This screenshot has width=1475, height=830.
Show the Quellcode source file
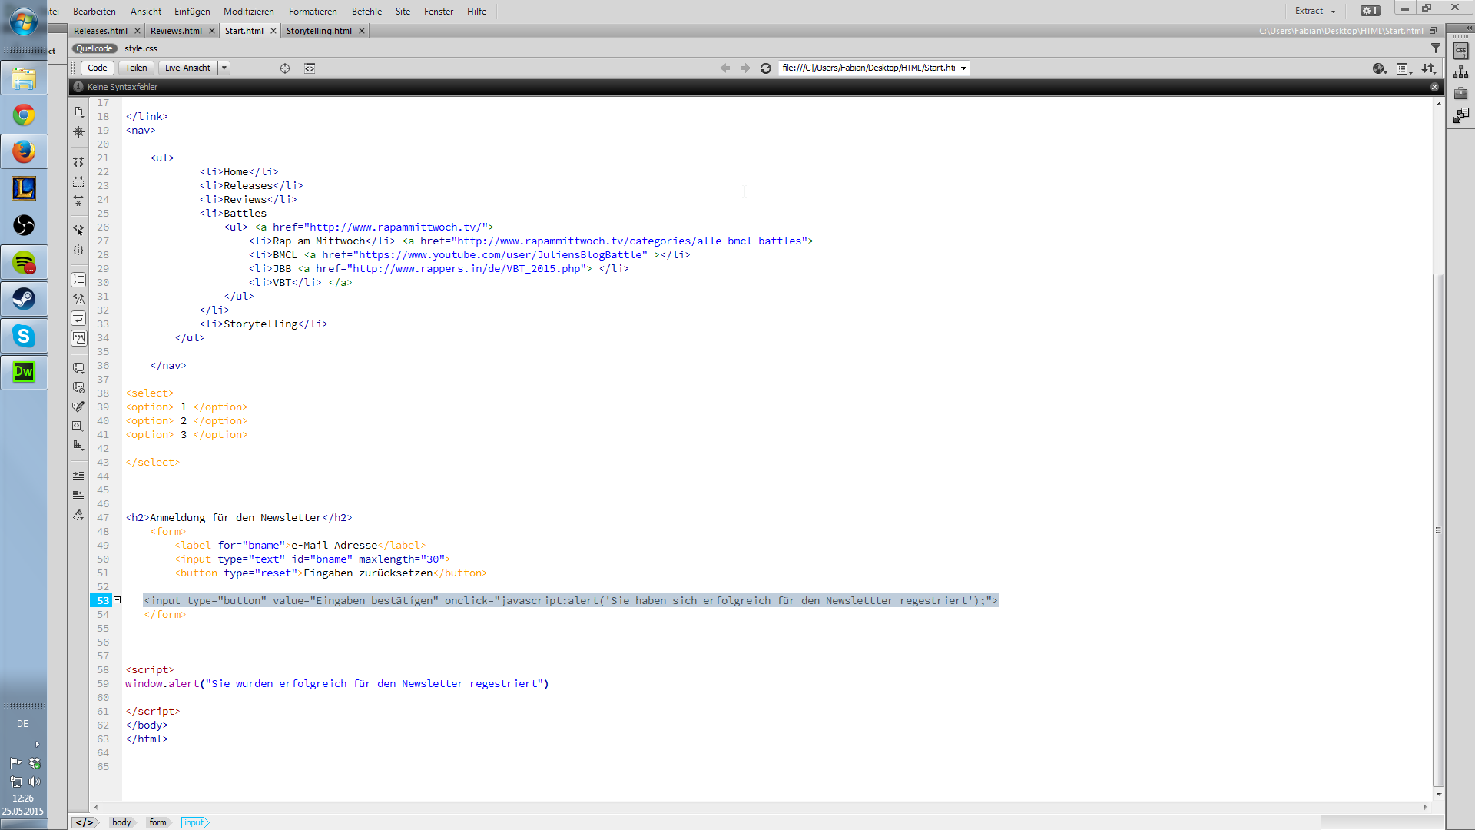pyautogui.click(x=94, y=48)
